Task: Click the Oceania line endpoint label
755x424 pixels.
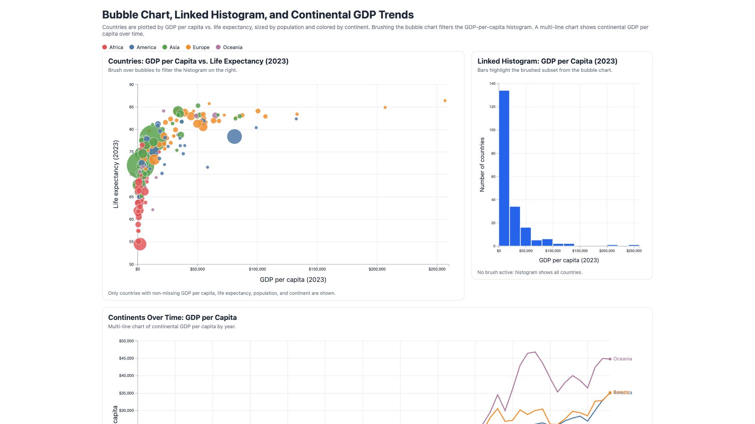Action: pyautogui.click(x=623, y=359)
